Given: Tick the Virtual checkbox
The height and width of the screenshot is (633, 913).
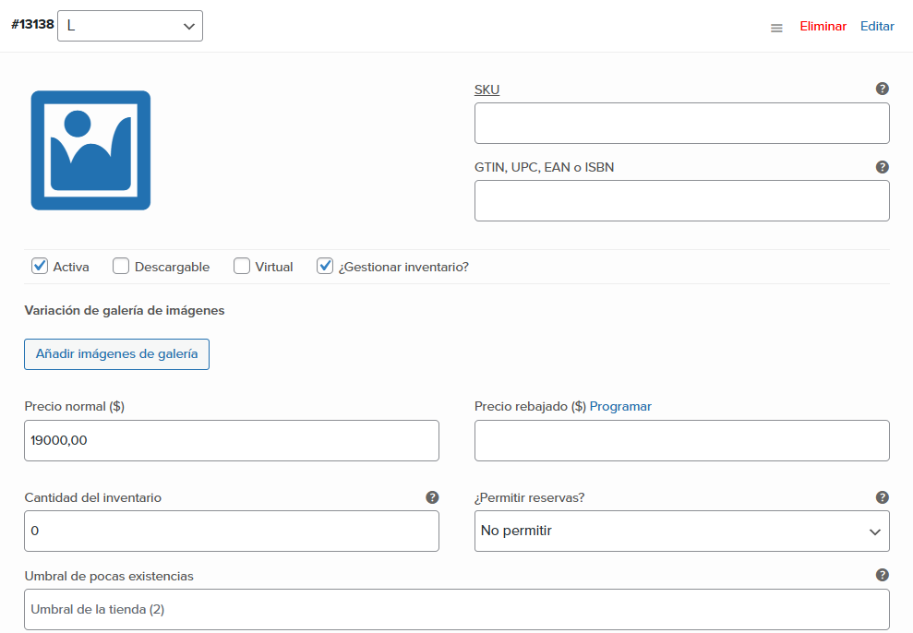Looking at the screenshot, I should pos(242,266).
